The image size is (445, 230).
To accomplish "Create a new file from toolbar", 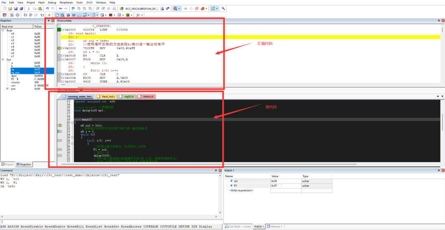I will [5, 9].
